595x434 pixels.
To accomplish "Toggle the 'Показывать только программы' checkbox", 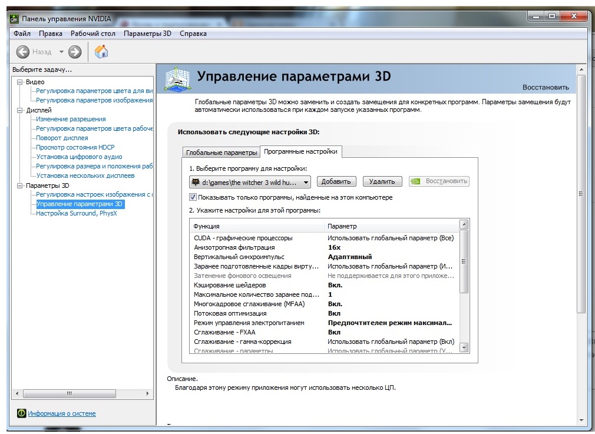I will point(193,197).
